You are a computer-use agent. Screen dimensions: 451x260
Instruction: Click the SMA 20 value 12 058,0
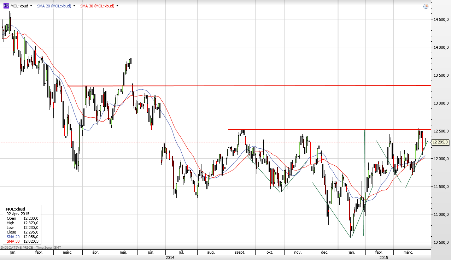[31, 237]
